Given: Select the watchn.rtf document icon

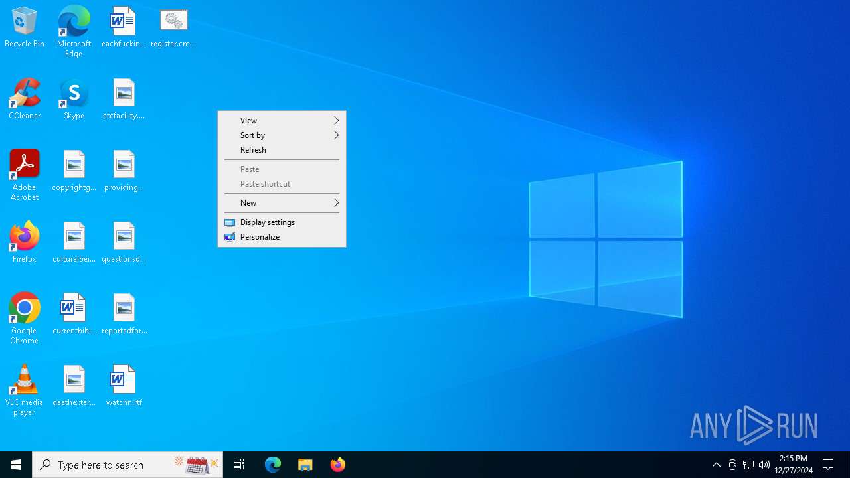Looking at the screenshot, I should coord(124,386).
